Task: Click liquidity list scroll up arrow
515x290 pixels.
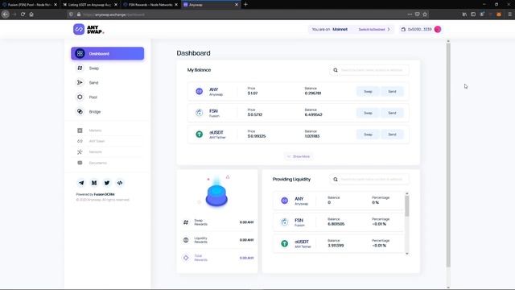Action: [x=407, y=193]
